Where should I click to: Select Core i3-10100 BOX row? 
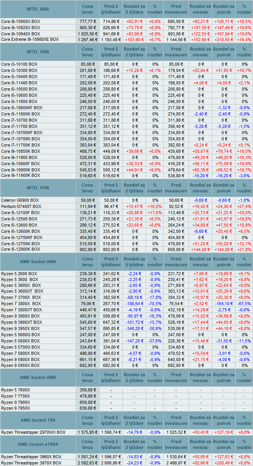(x=19, y=64)
